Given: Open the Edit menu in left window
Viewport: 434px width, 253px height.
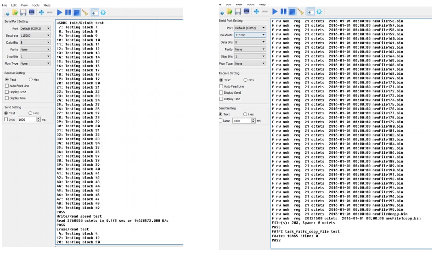Looking at the screenshot, I should pyautogui.click(x=14, y=5).
